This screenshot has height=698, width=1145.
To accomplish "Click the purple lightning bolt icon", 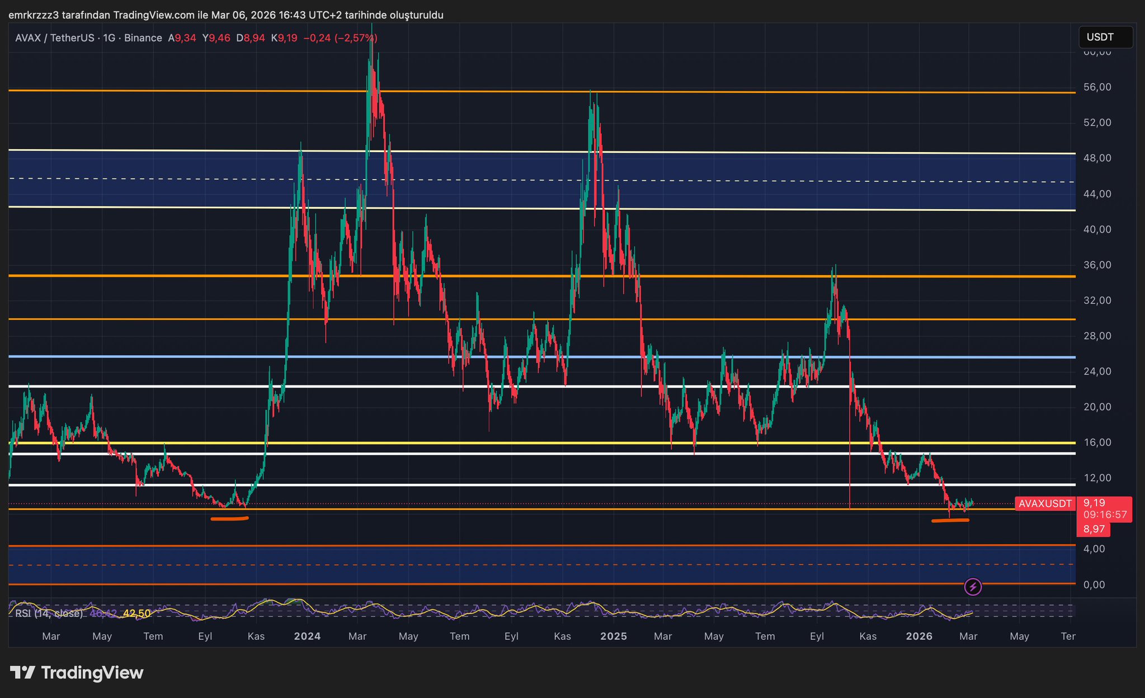I will (973, 587).
